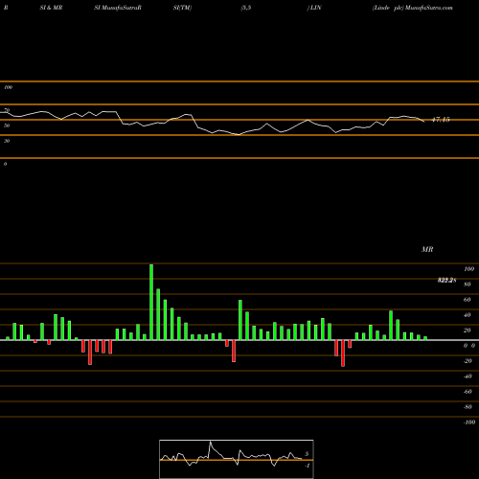The image size is (479, 479).
Task: Click the MR axis label -20
Action: 468,361
